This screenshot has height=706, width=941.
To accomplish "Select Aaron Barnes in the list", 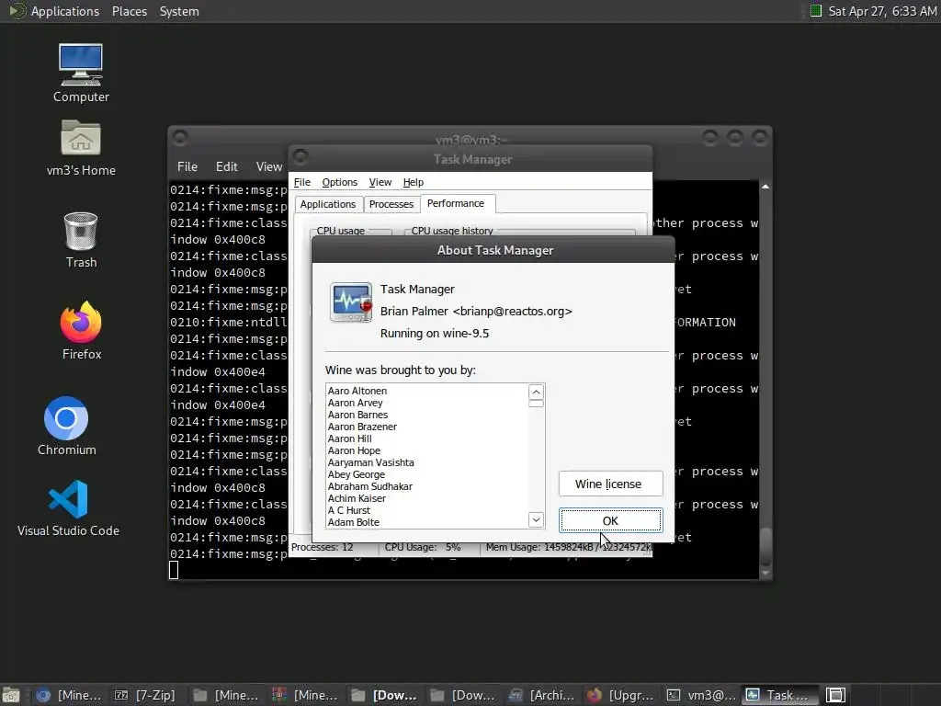I will tap(357, 415).
